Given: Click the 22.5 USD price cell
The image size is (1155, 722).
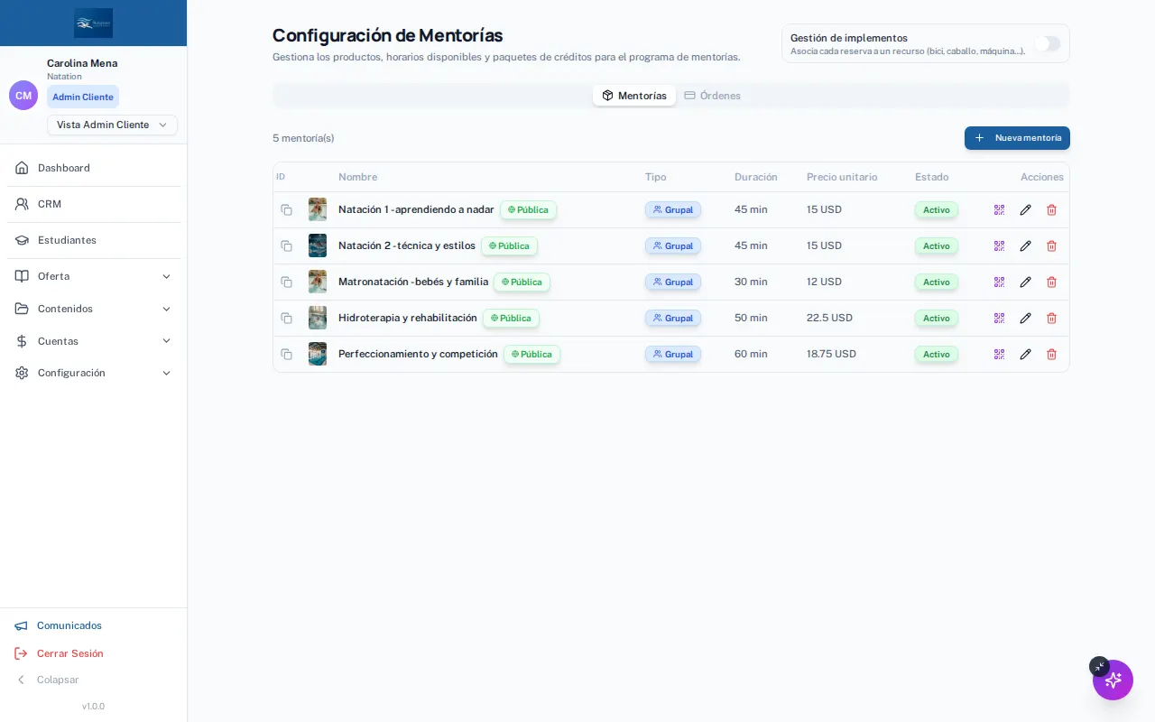Looking at the screenshot, I should coord(829,318).
